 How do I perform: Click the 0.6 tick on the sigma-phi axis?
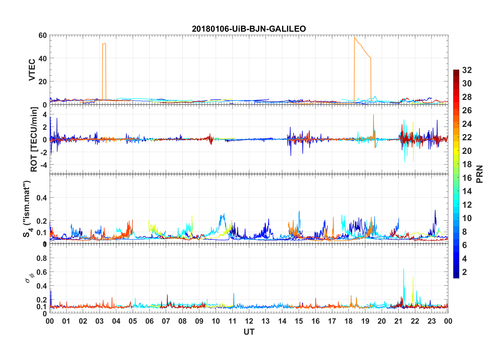(x=42, y=272)
